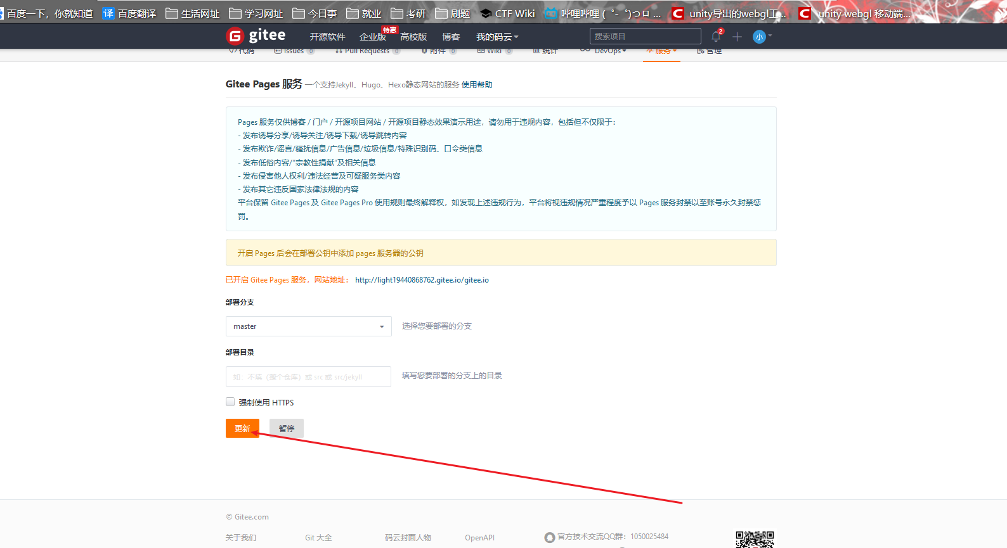
Task: Click 博客 in navigation
Action: tap(451, 37)
